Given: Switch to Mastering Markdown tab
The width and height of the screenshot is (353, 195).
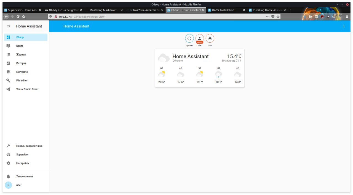Looking at the screenshot, I should [x=104, y=10].
